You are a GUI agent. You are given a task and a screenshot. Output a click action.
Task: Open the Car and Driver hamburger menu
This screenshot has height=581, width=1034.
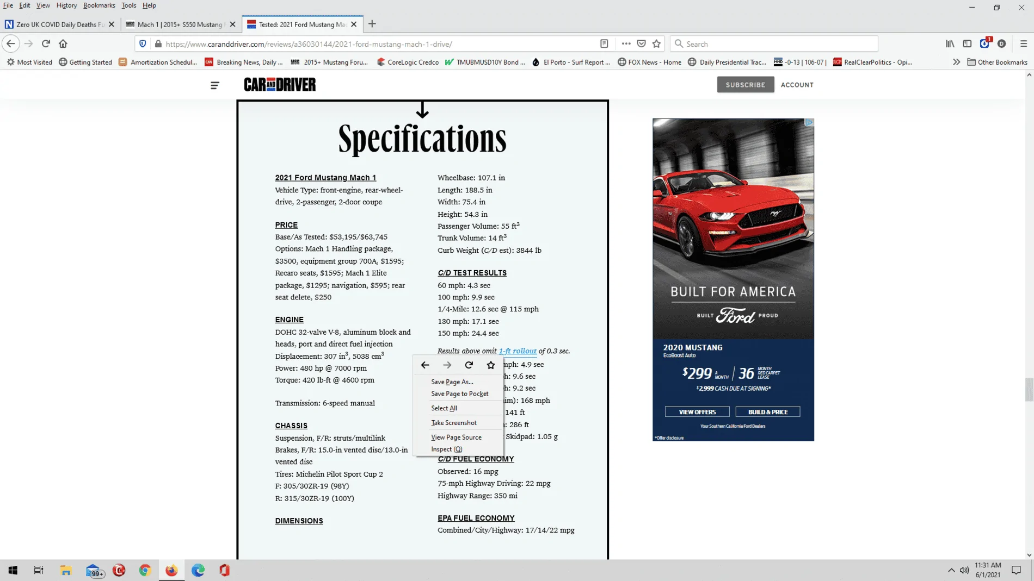pos(215,85)
